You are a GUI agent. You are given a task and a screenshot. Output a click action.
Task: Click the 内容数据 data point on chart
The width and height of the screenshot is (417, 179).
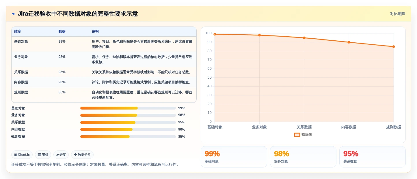pos(349,42)
